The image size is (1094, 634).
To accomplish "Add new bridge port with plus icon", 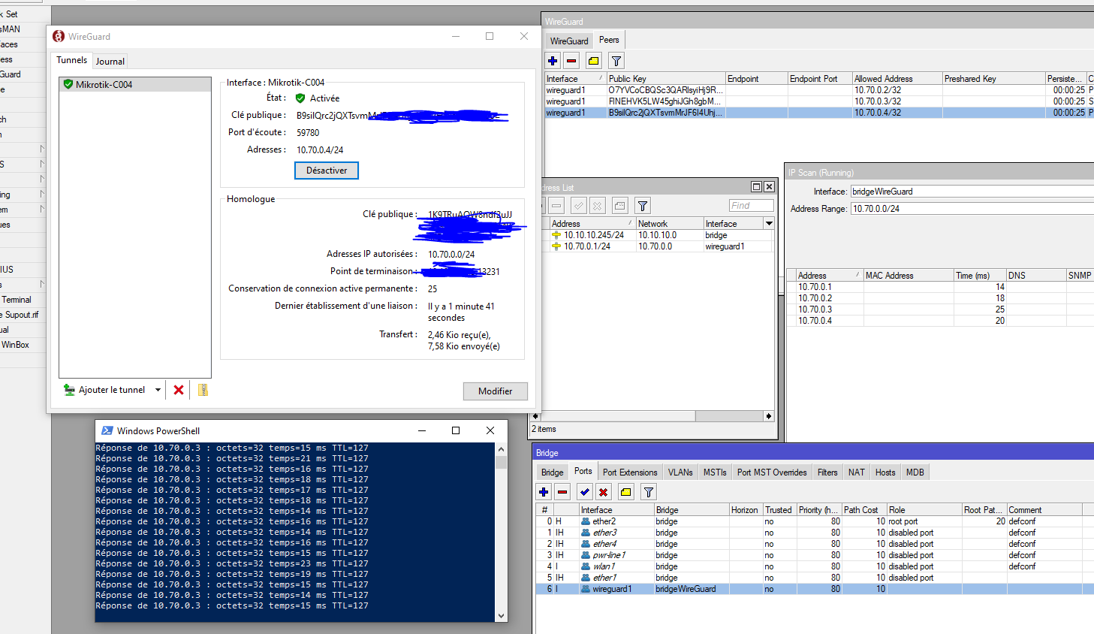I will pyautogui.click(x=544, y=492).
